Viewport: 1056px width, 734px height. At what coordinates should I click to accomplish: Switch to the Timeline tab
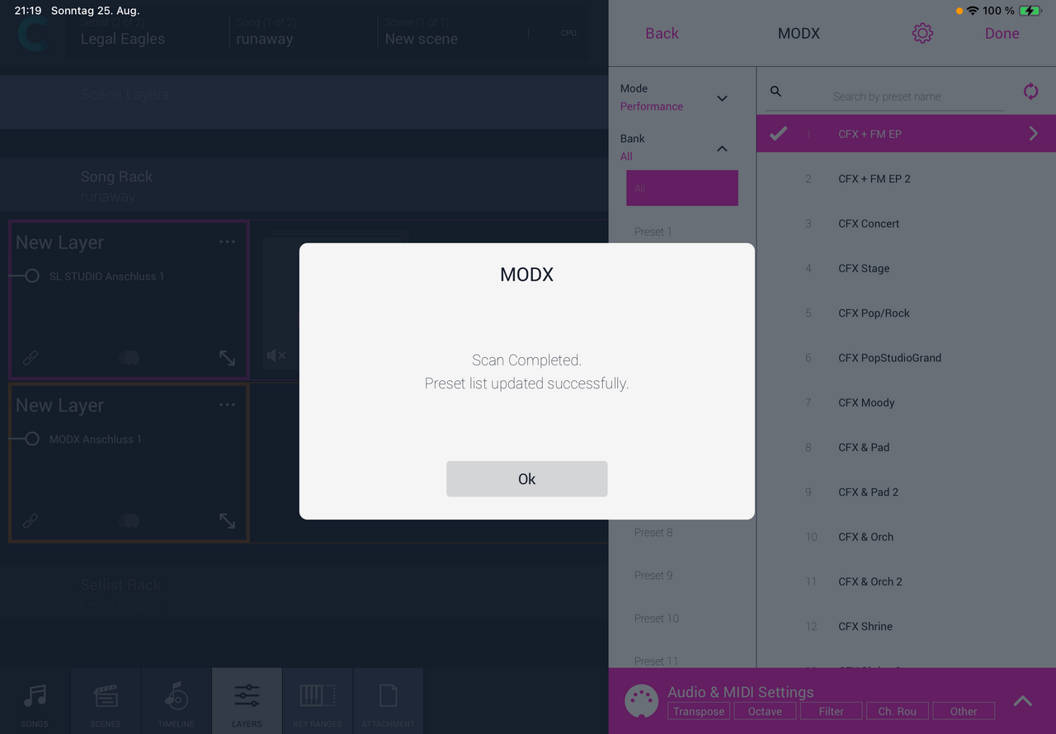[177, 701]
